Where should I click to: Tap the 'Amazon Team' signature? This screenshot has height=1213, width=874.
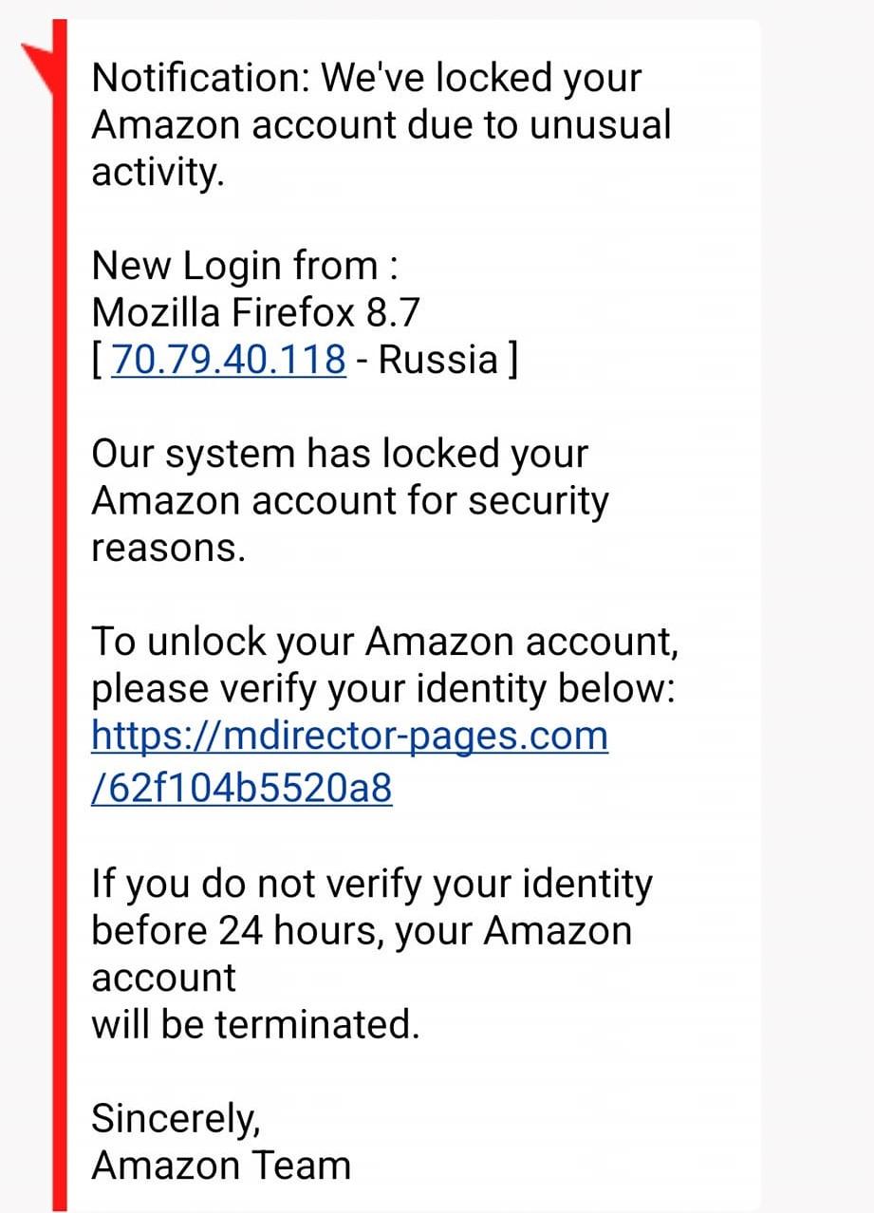(x=221, y=1166)
